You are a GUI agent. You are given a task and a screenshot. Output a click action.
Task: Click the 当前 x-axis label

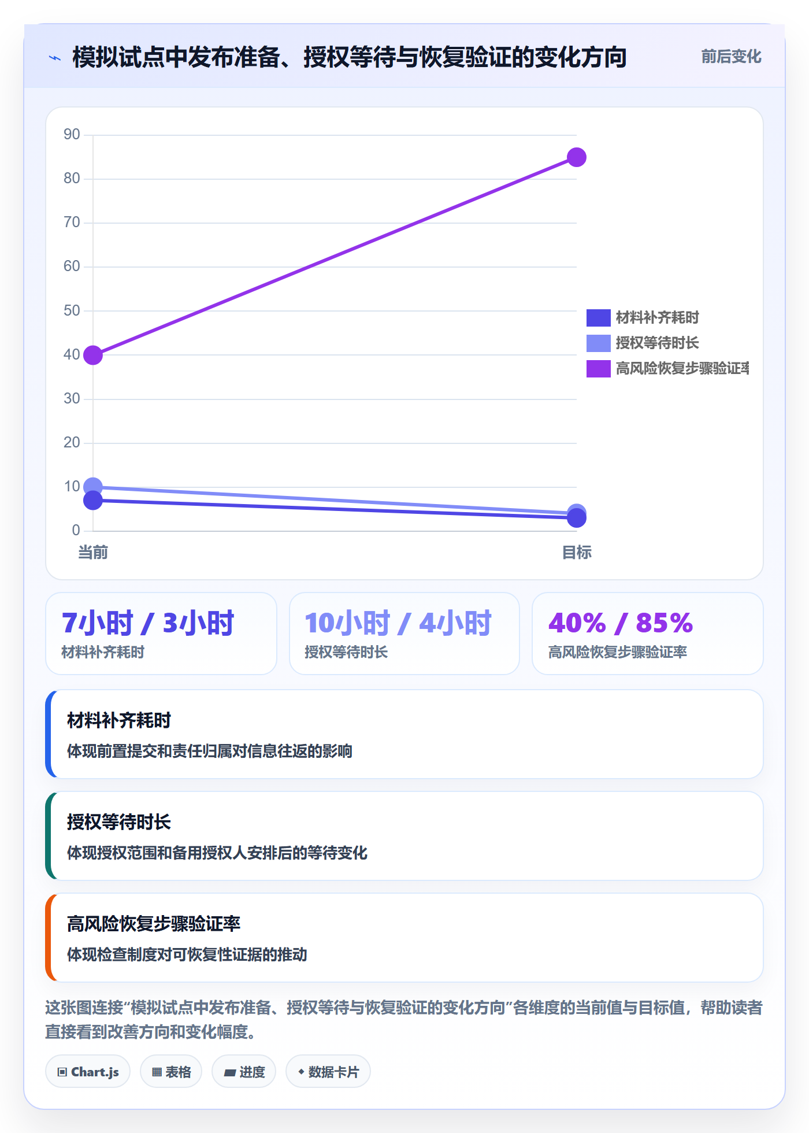pos(93,553)
